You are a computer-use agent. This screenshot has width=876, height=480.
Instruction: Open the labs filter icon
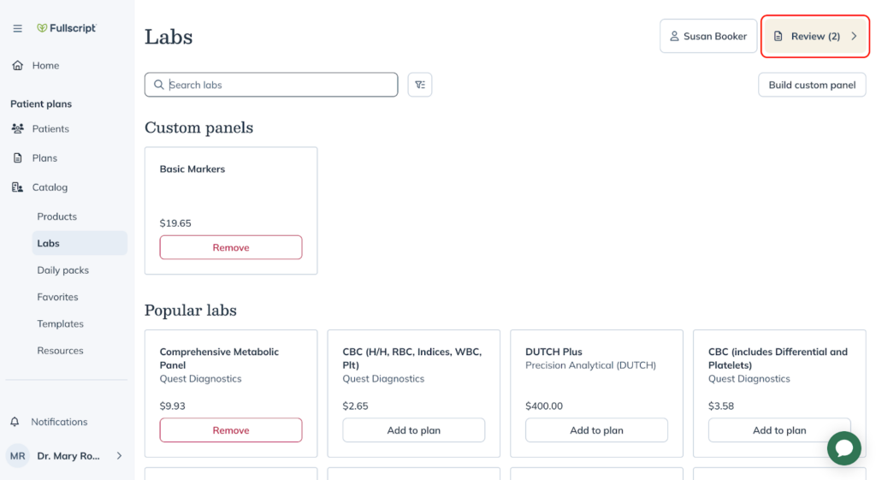pos(419,85)
